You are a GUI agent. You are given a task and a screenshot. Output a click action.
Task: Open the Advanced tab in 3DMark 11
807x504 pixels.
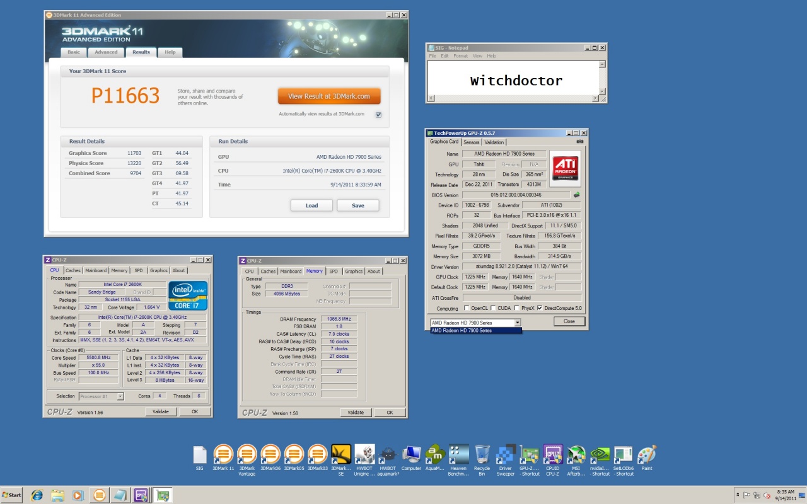(106, 52)
